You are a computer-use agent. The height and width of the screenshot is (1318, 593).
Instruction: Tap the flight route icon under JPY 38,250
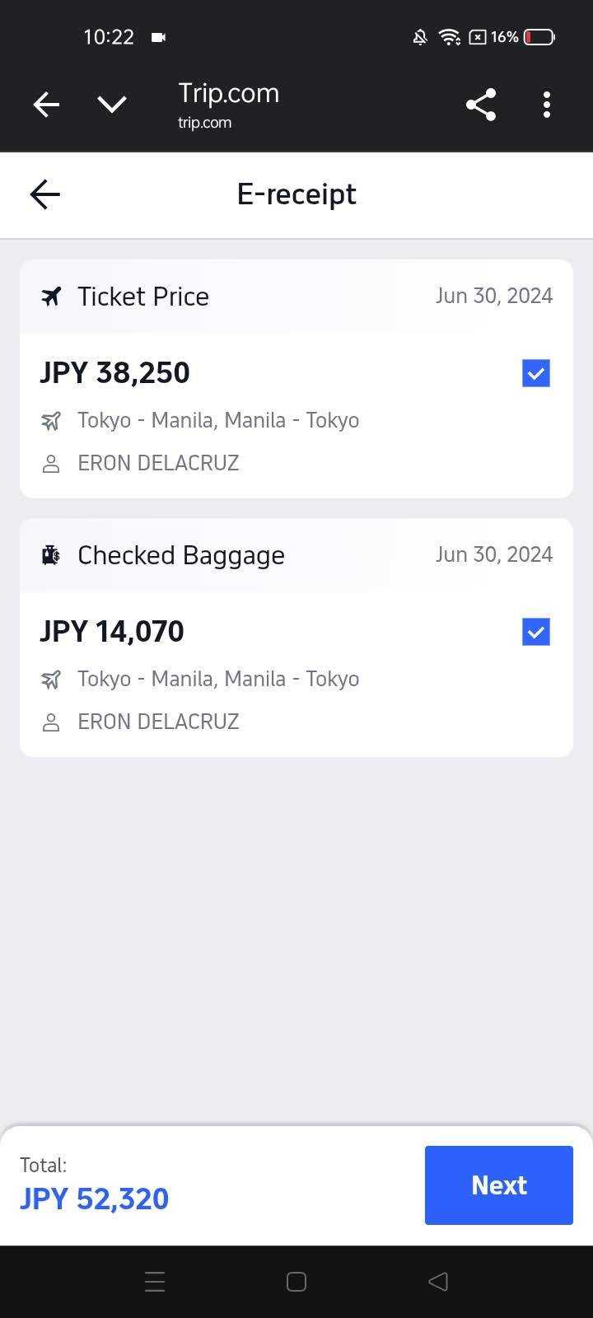click(51, 421)
